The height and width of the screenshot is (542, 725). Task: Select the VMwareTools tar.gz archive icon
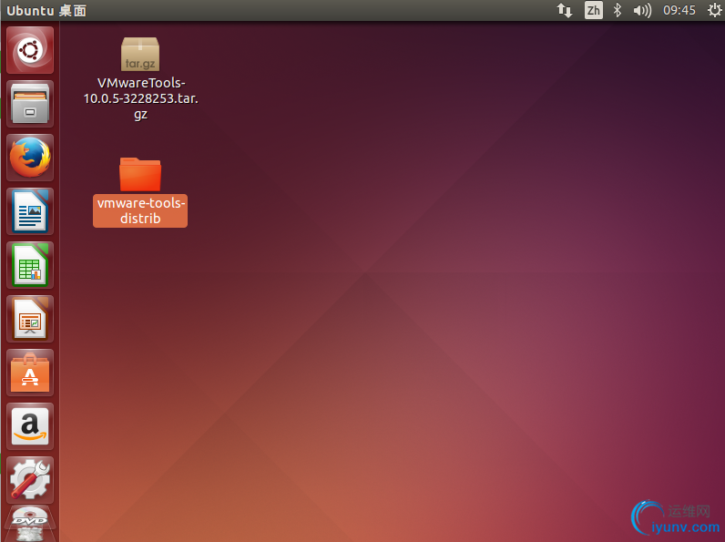(140, 54)
